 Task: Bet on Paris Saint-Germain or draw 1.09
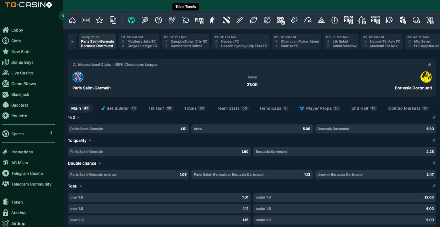128,175
